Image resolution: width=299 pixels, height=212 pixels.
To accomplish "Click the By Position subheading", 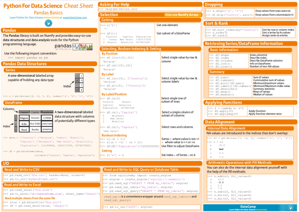I will 109,54.
